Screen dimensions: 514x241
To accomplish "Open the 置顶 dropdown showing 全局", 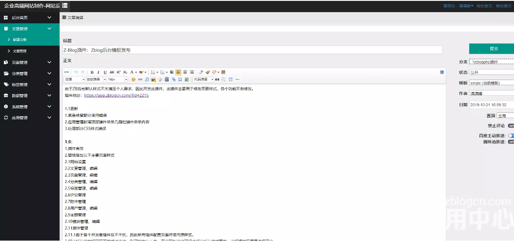I will (x=505, y=116).
